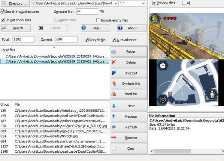The width and height of the screenshot is (224, 161).
Task: Select group 139 MichelLevy row
Action: point(55,111)
